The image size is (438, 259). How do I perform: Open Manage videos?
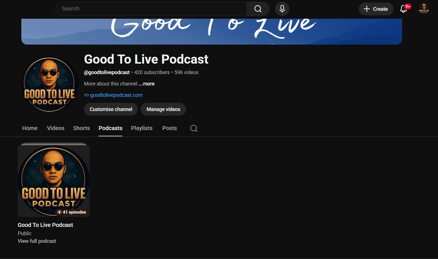click(163, 109)
